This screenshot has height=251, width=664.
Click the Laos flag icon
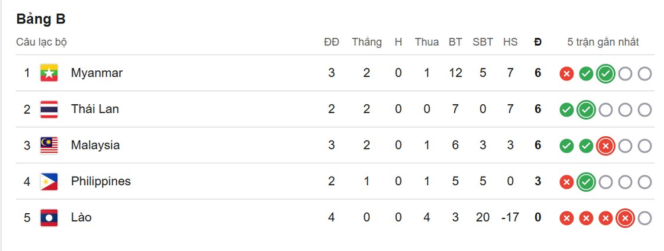[49, 218]
